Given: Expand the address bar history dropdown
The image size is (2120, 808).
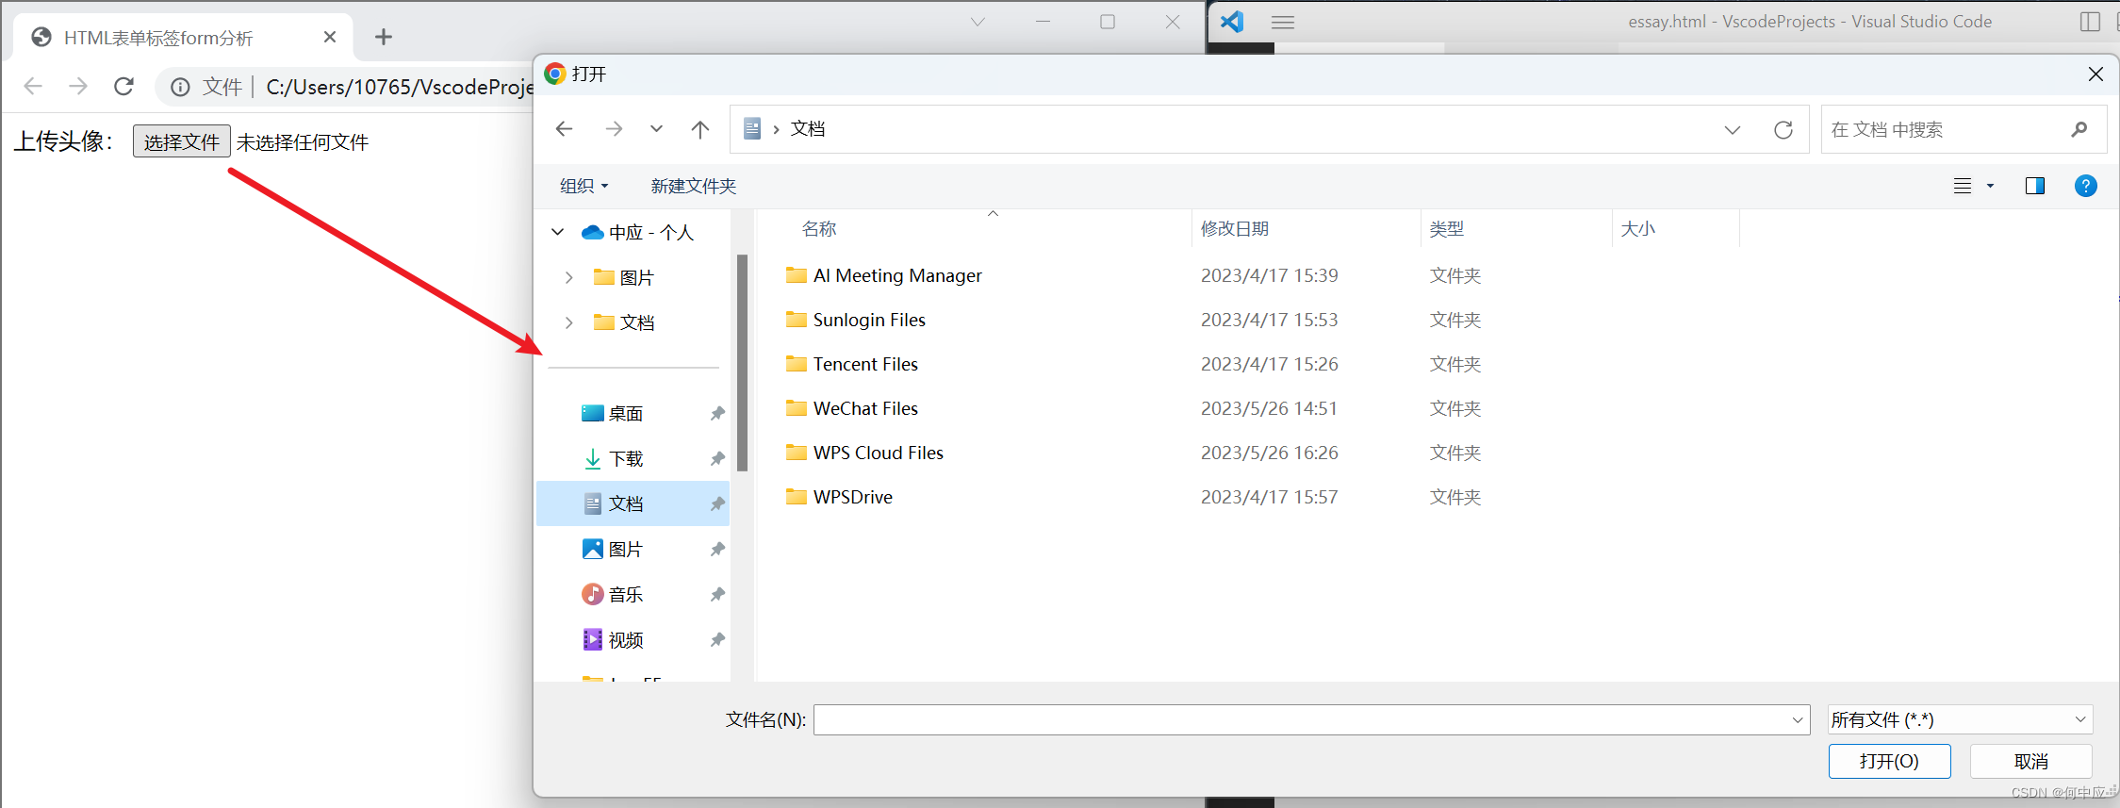Looking at the screenshot, I should click(1733, 130).
